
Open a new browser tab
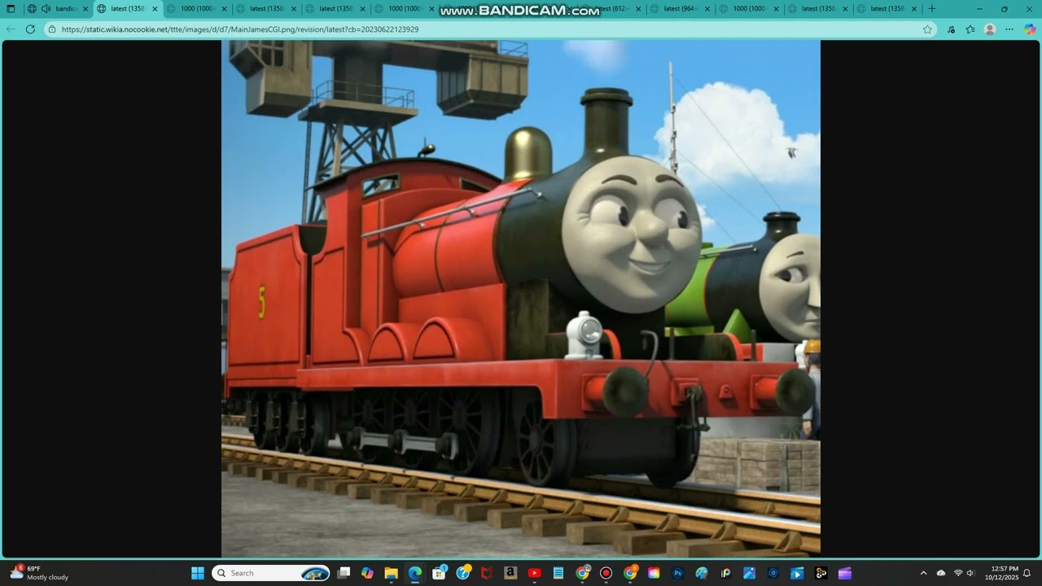[x=932, y=9]
